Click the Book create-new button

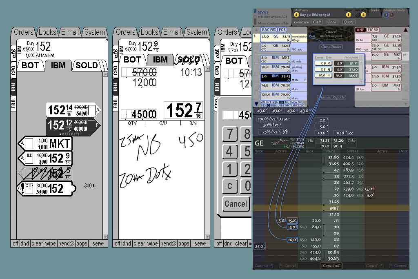coord(332,22)
